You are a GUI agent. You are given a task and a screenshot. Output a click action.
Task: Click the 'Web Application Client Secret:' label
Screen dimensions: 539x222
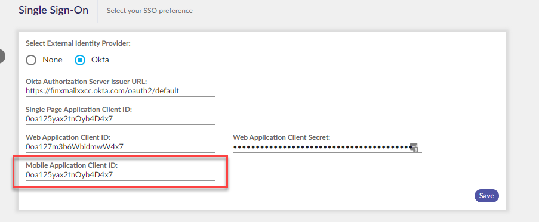[x=282, y=137]
